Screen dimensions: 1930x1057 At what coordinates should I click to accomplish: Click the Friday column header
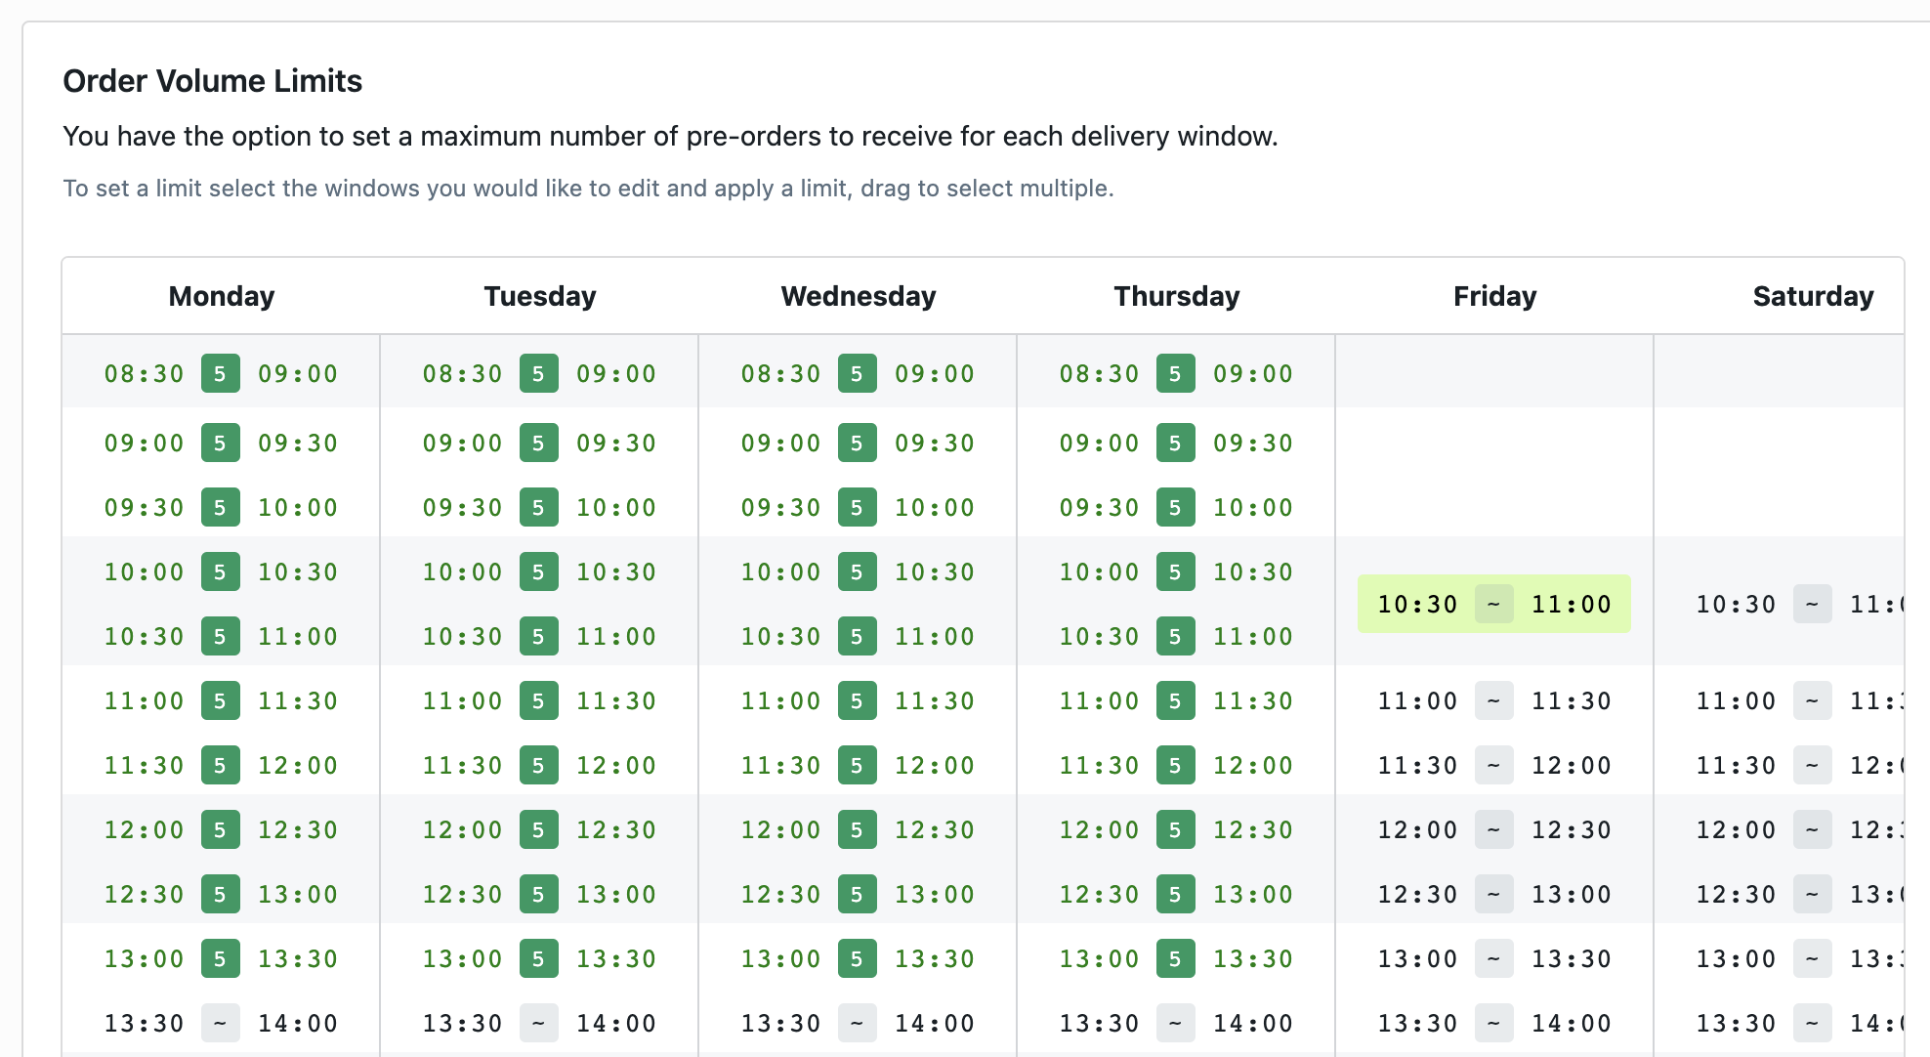pos(1494,296)
